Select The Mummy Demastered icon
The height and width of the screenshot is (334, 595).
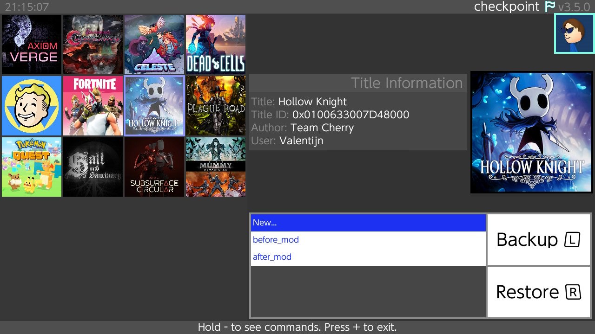click(216, 167)
